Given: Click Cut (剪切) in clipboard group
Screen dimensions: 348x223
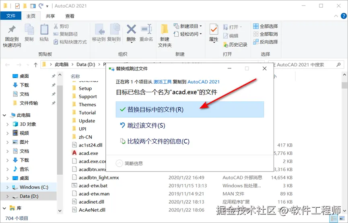Looking at the screenshot, I should pyautogui.click(x=61, y=26).
